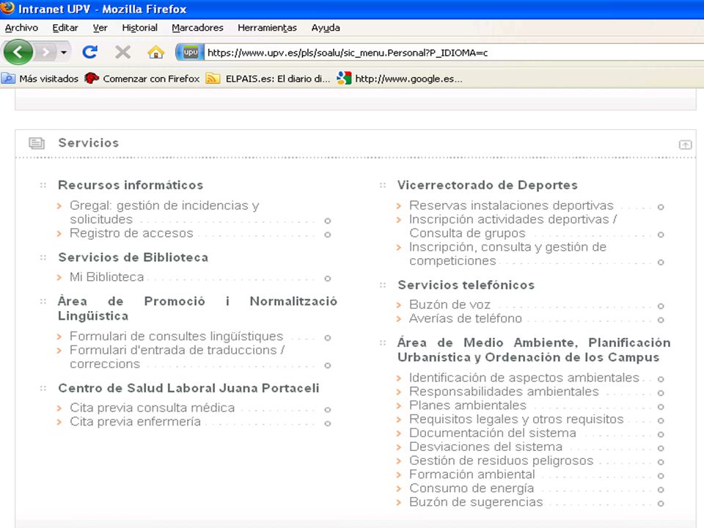This screenshot has width=704, height=528.
Task: Open the Herramientas menu
Action: click(x=267, y=28)
